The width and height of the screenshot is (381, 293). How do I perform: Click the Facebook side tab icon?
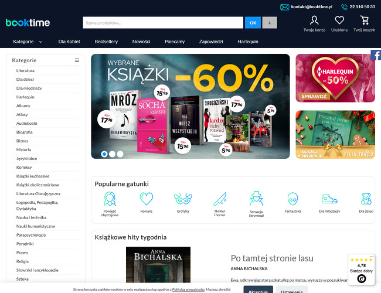coord(376,55)
